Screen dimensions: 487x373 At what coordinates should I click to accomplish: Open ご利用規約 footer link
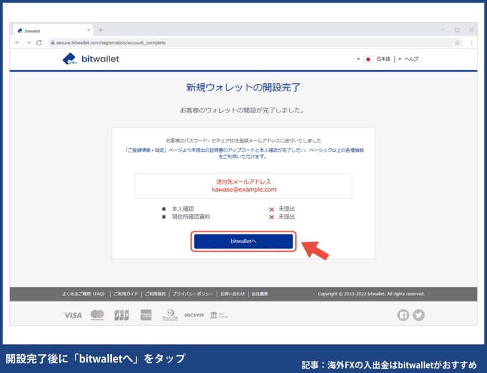coord(155,294)
